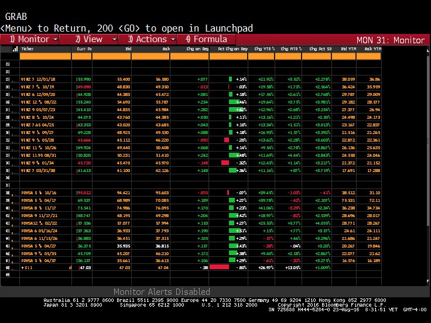
Task: Click the 47.03 current price of CL1
Action: point(85,268)
